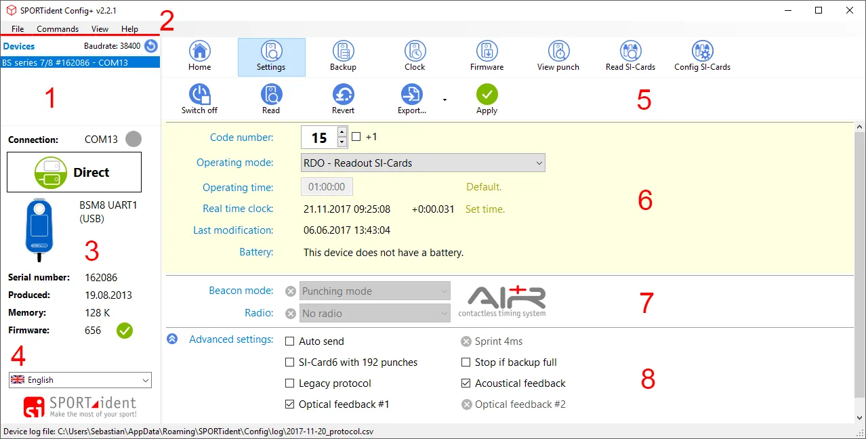Open the English language dropdown
866x439 pixels.
[x=80, y=380]
